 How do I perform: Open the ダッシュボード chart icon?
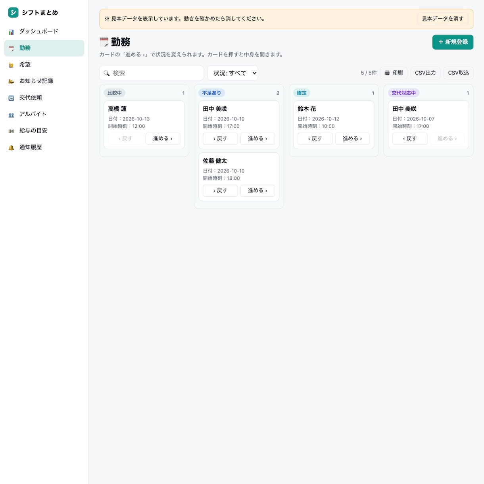point(12,32)
